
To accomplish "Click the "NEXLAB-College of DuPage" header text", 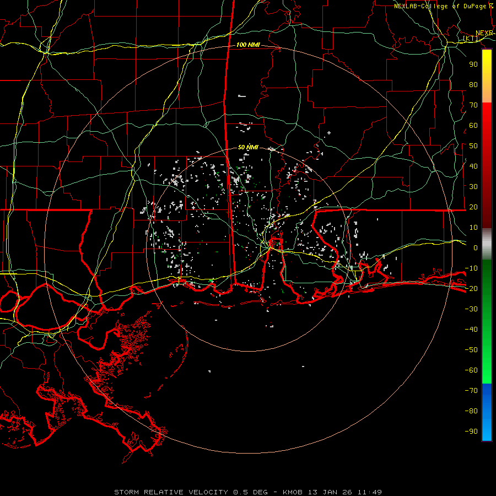I will 441,6.
